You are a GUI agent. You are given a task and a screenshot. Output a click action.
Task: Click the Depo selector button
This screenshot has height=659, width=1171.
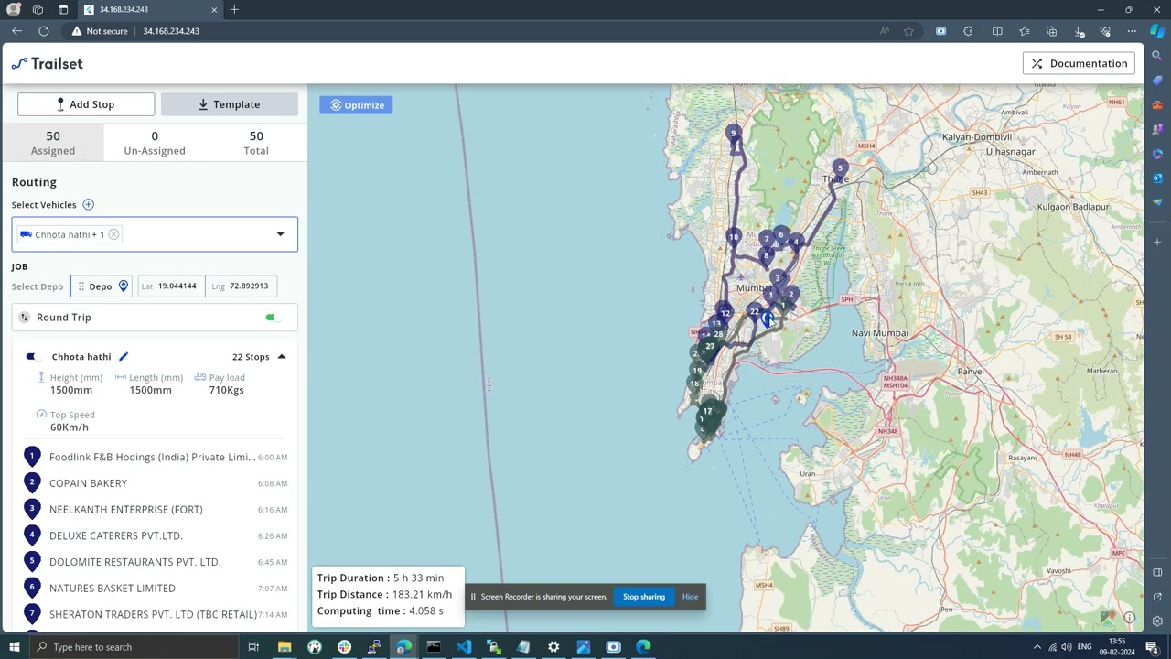click(102, 286)
